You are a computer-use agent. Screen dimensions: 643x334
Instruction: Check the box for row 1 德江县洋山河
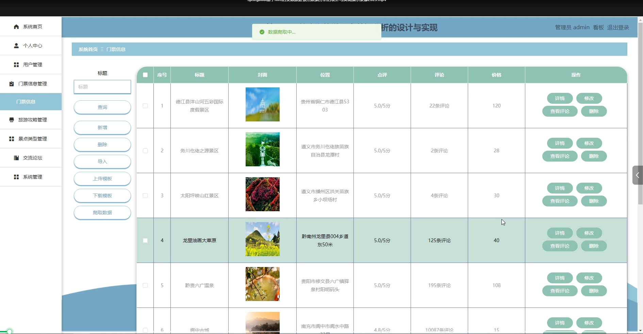click(145, 106)
